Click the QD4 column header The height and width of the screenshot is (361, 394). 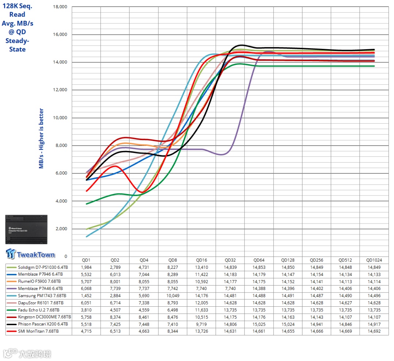144,260
